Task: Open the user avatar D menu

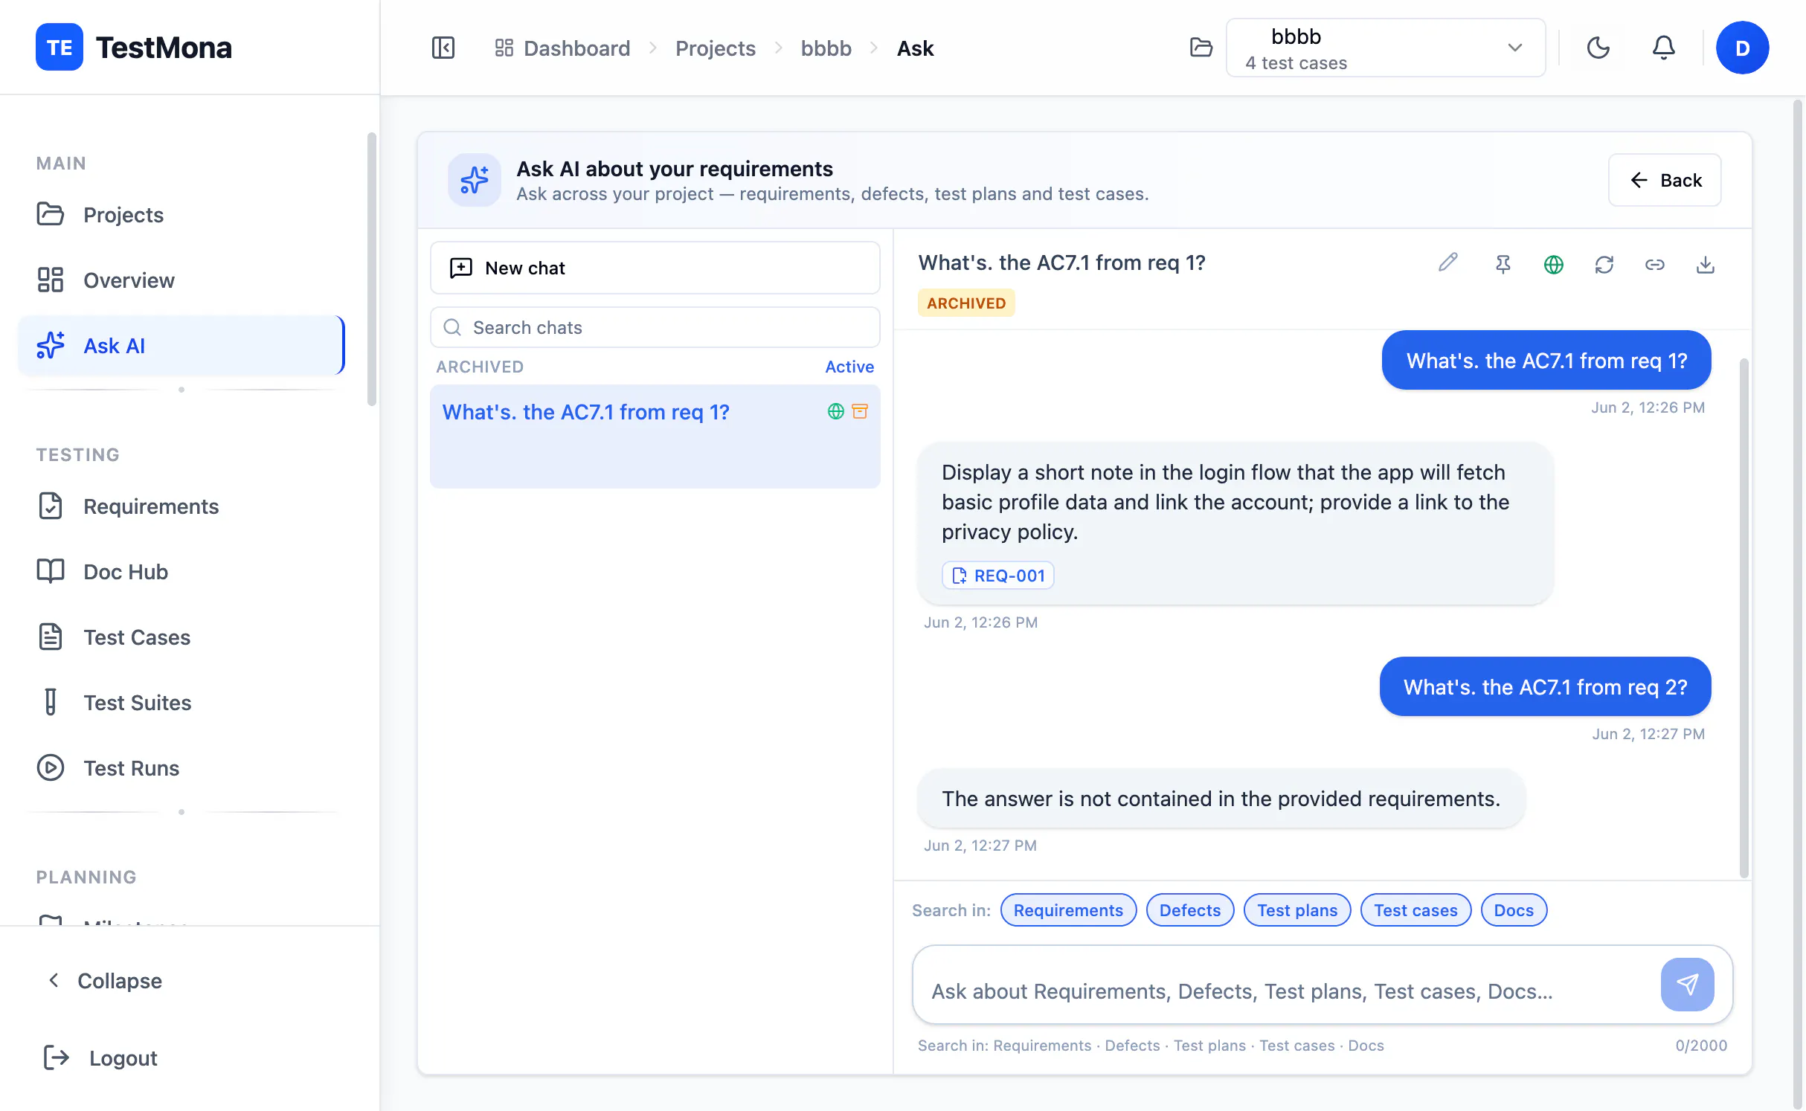Action: [1742, 48]
